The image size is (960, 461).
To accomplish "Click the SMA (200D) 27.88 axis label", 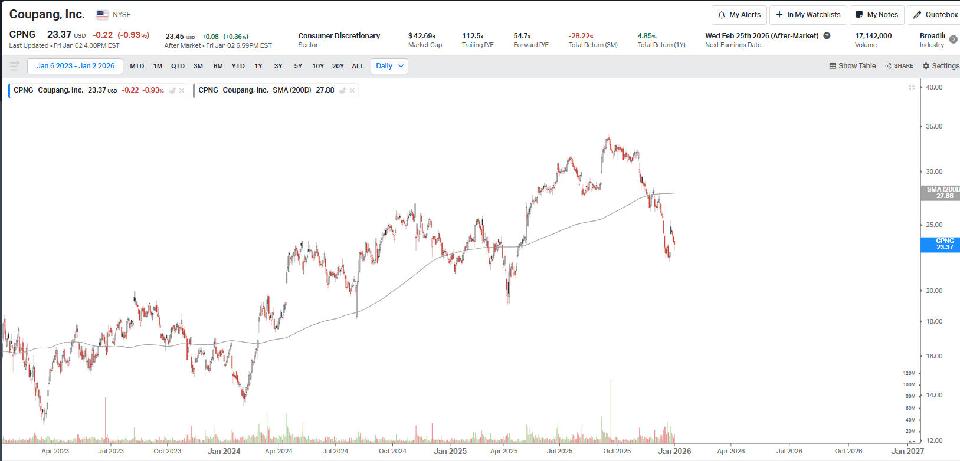I will 941,193.
